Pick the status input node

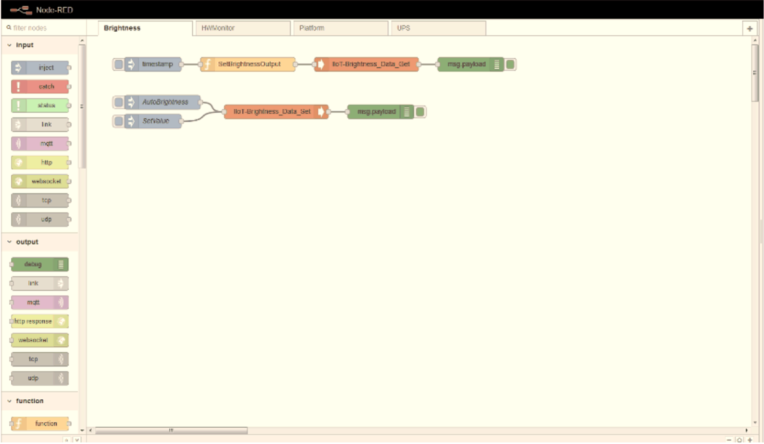point(40,105)
